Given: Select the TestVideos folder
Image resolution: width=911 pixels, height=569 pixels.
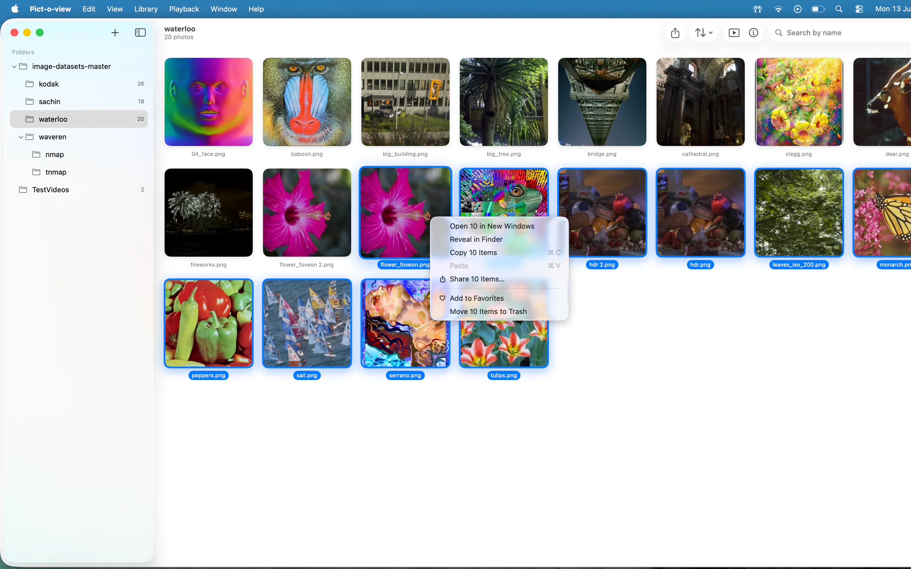Looking at the screenshot, I should click(x=79, y=190).
